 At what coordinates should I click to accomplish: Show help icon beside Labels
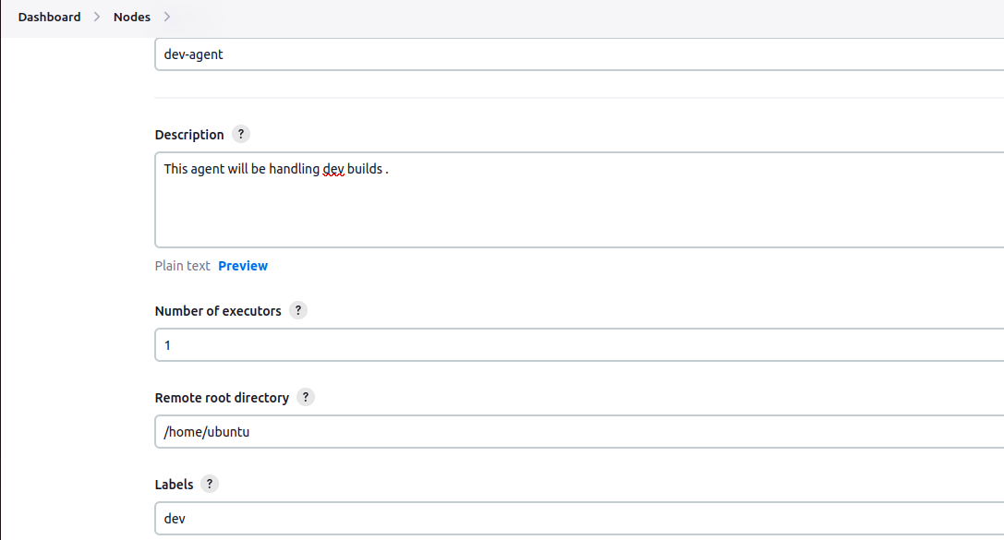click(x=210, y=484)
